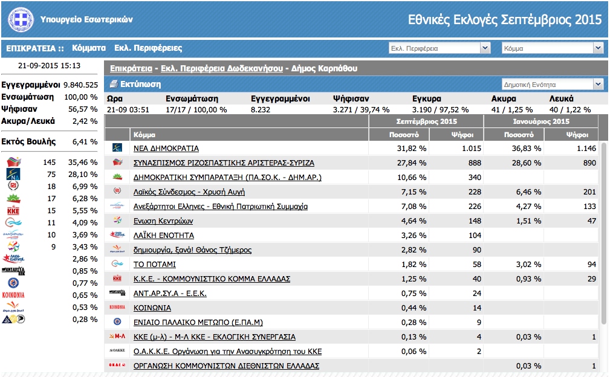Image resolution: width=613 pixels, height=377 pixels.
Task: Click the sidebar logo next to 28,10 %
Action: point(13,174)
